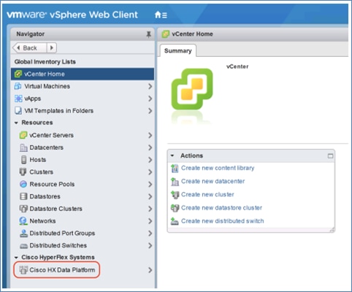Click the create datacenter icon
This screenshot has width=352, height=292.
(175, 182)
